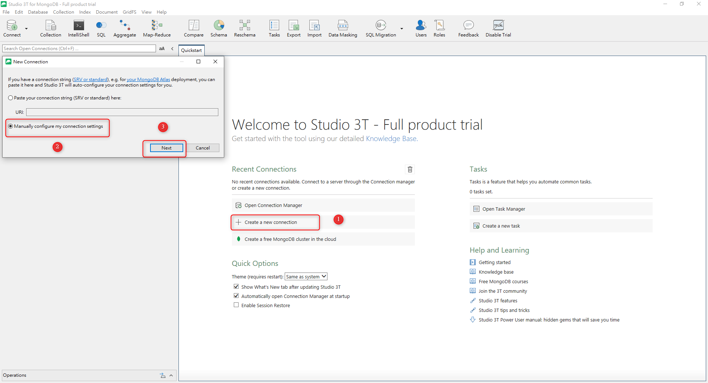Click the Connect toolbar icon
Screen dimensions: 708x383
pos(12,28)
